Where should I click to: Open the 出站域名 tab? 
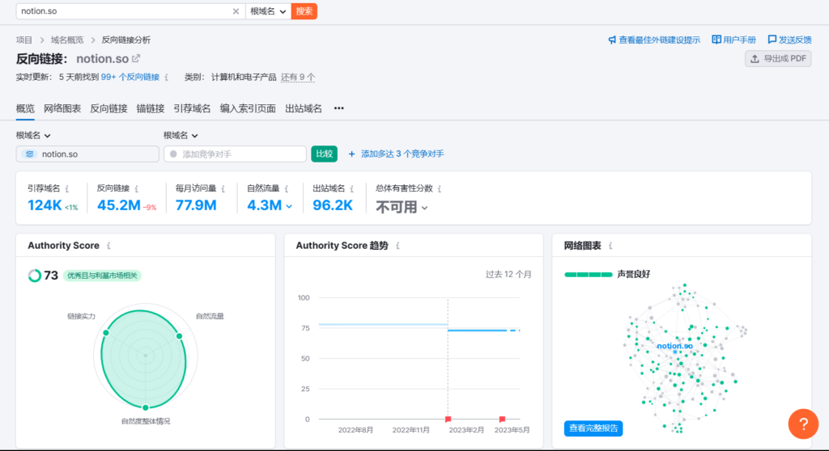click(x=304, y=109)
